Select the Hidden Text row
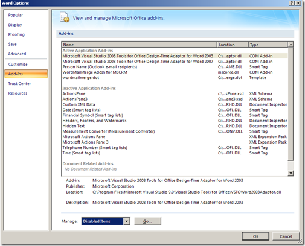 175,126
